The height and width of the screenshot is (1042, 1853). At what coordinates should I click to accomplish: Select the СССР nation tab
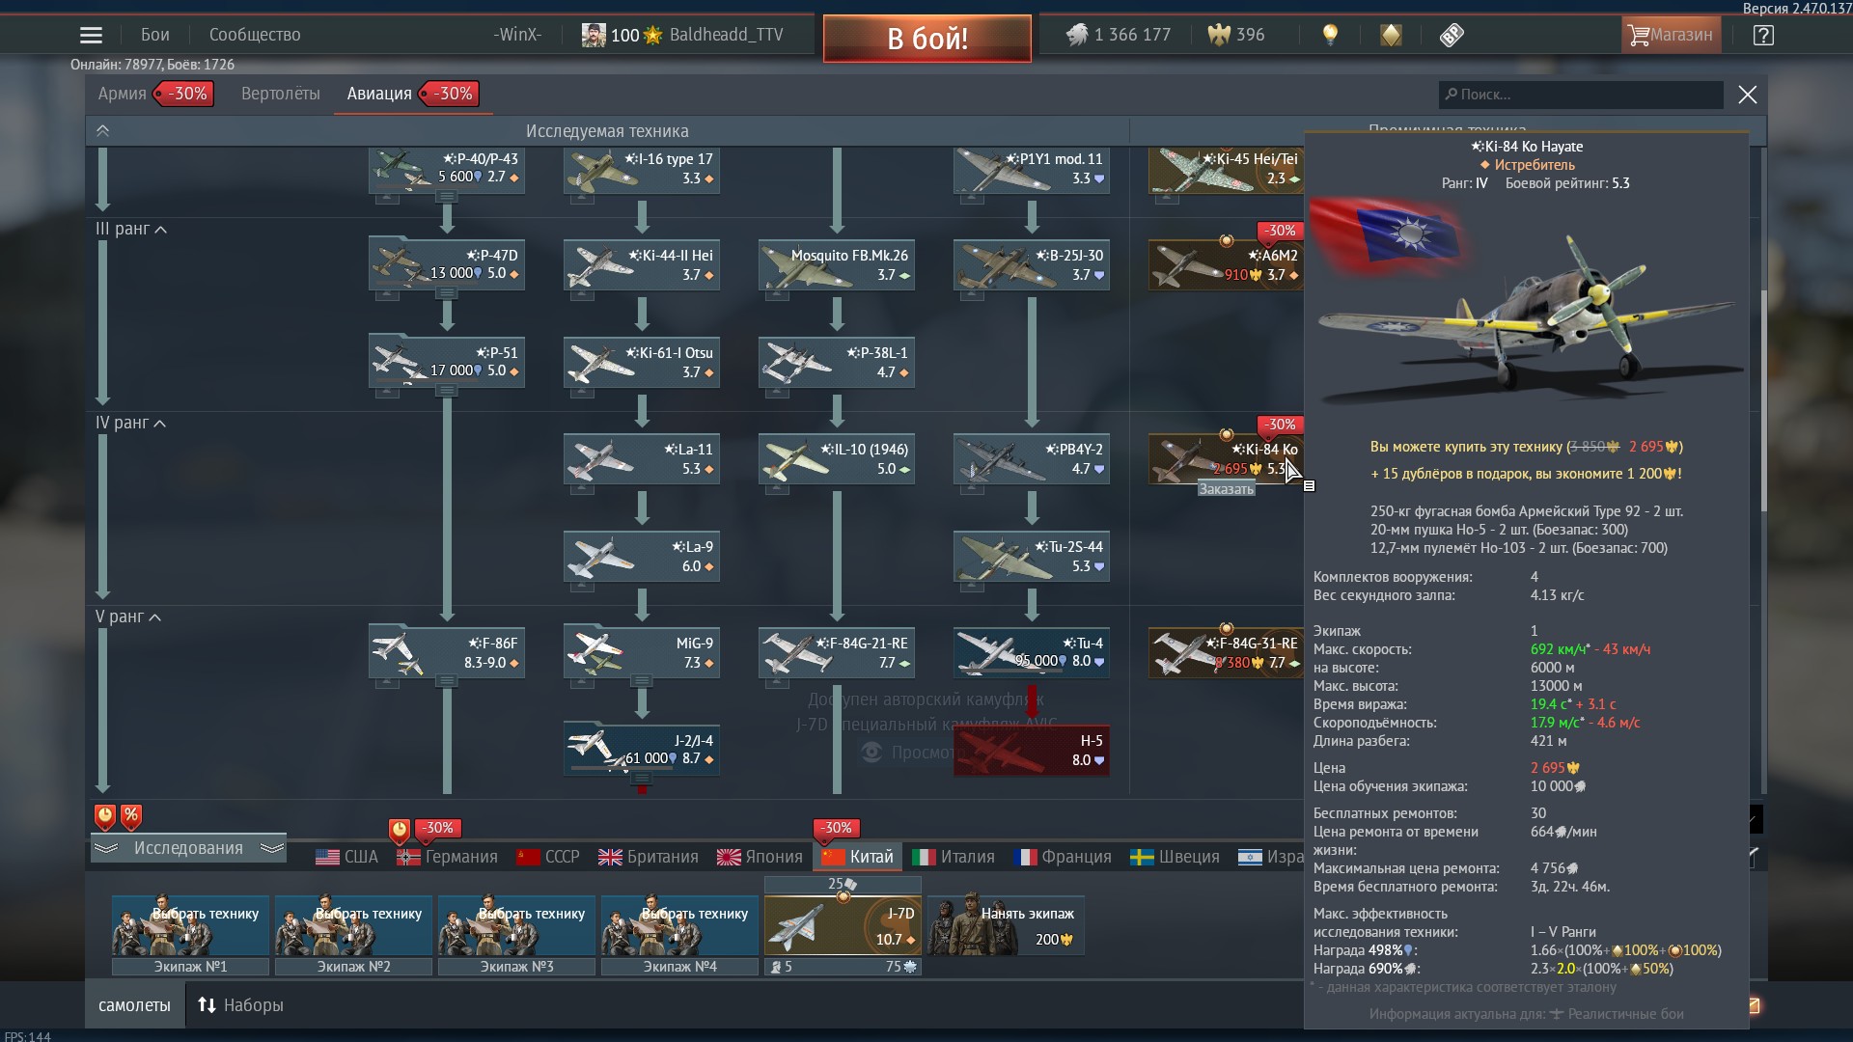pos(548,857)
